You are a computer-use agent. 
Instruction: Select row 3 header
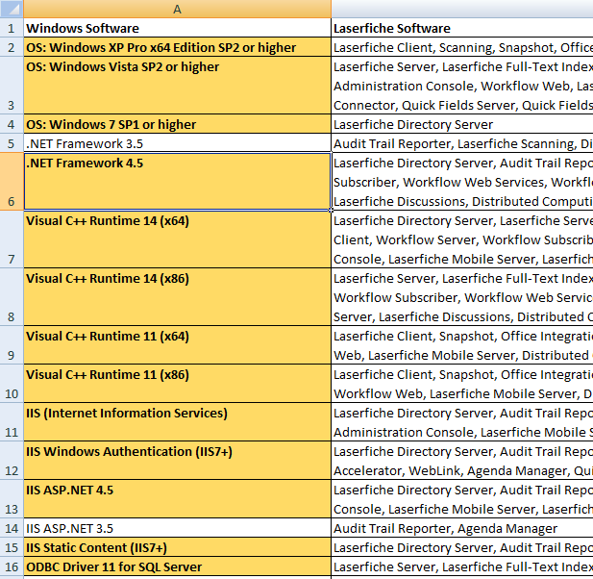click(x=12, y=86)
